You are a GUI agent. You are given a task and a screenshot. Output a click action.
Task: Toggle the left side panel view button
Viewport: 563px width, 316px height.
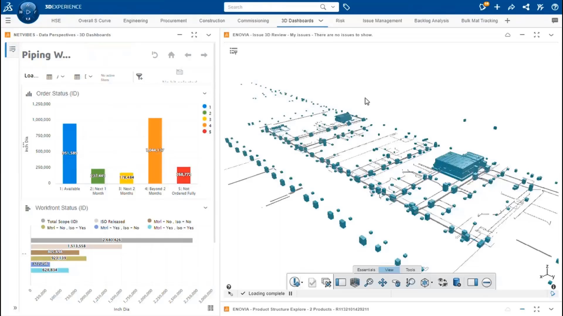(341, 282)
